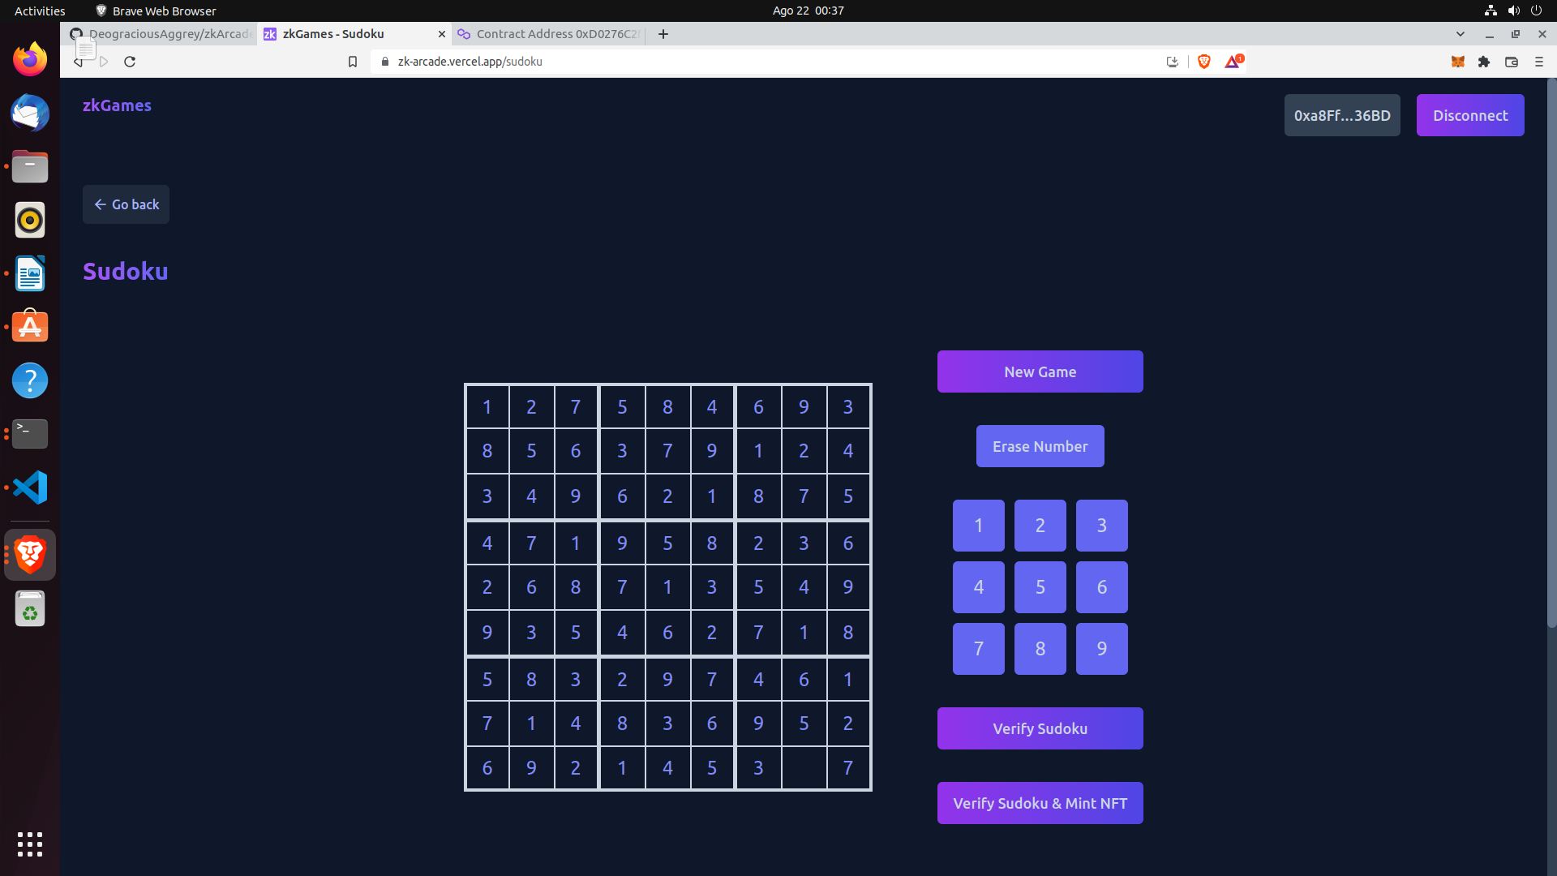Screen dimensions: 1557x876
Task: Expand the tab search dropdown chevron
Action: click(x=1460, y=34)
